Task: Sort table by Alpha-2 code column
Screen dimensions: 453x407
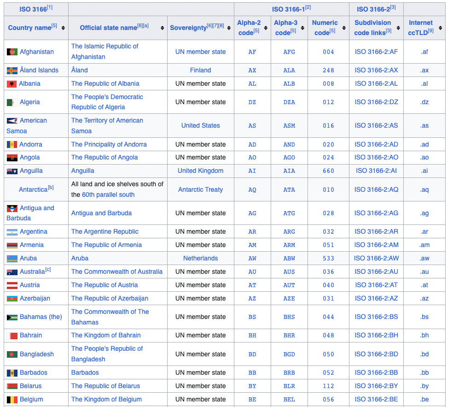Action: [266, 28]
